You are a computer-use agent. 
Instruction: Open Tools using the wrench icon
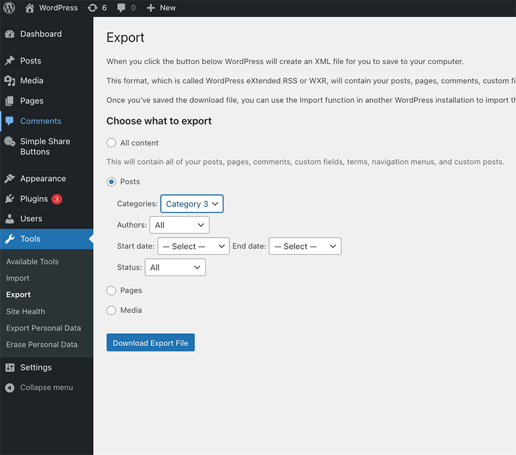coord(10,239)
